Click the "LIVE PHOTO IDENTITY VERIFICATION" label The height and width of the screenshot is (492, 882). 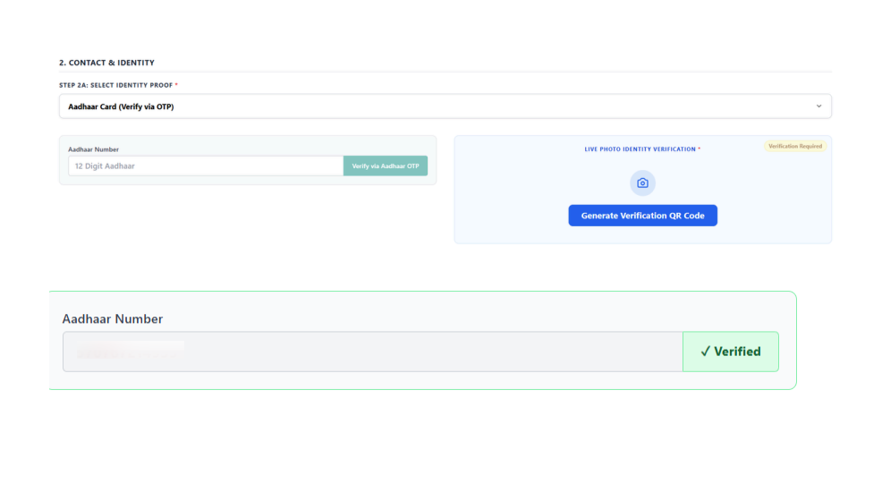pyautogui.click(x=639, y=149)
